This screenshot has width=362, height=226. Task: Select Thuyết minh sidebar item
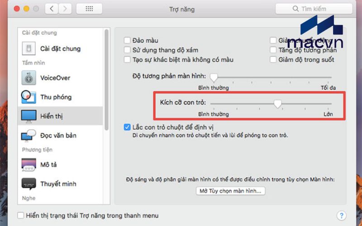pos(60,184)
